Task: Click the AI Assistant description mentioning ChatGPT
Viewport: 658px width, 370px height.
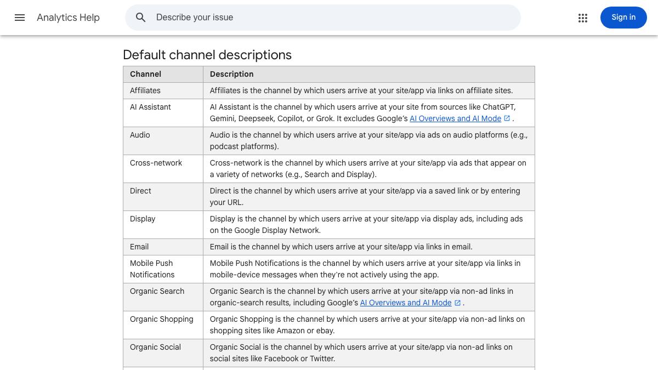Action: 363,113
